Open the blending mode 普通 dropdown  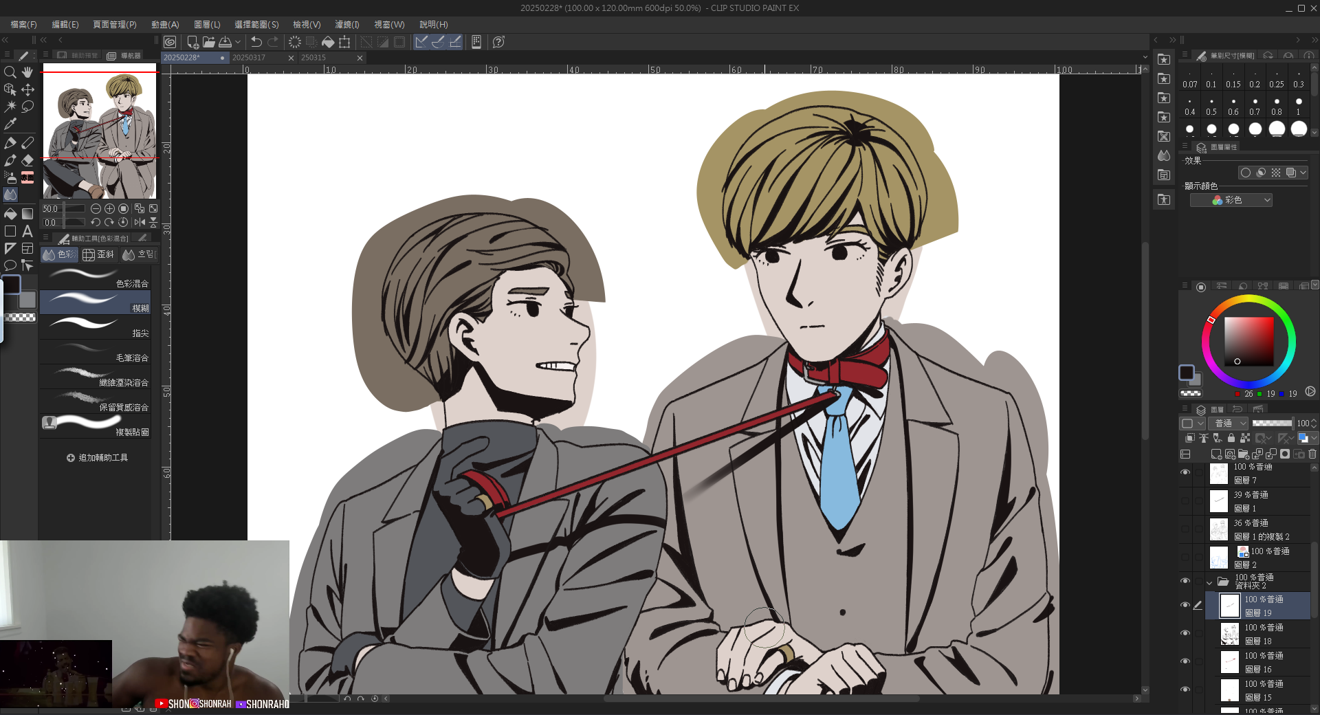[x=1229, y=423]
